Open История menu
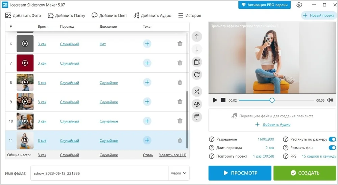The image size is (338, 185). pos(190,16)
